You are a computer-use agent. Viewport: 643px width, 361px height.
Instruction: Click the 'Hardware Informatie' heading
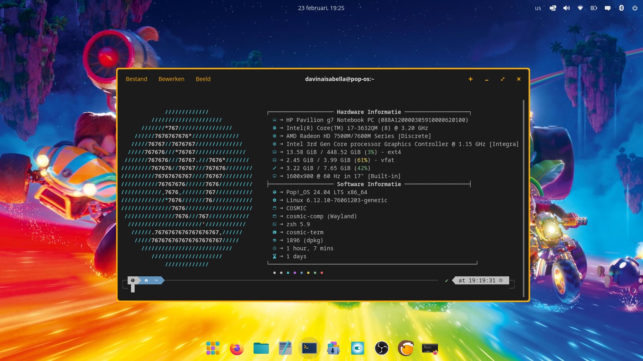click(369, 112)
